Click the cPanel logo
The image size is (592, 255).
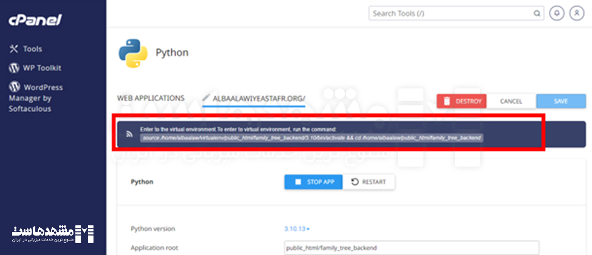35,21
